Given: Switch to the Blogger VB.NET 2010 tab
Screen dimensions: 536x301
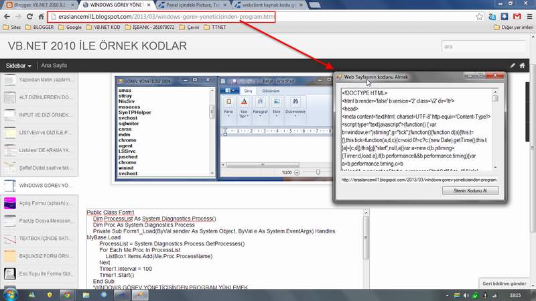Looking at the screenshot, I should (x=40, y=5).
